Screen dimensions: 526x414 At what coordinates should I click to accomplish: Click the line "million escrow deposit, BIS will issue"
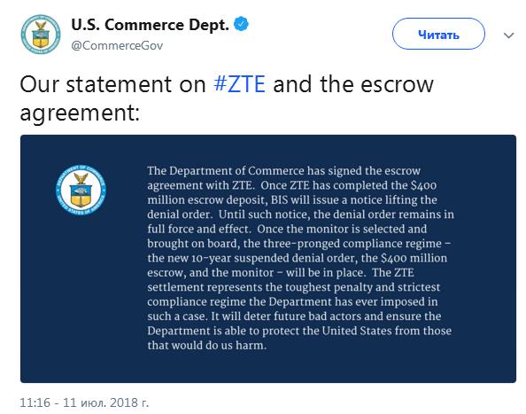[292, 200]
